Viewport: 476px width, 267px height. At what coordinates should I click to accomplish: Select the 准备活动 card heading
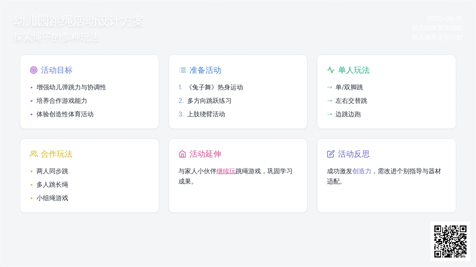pos(205,70)
